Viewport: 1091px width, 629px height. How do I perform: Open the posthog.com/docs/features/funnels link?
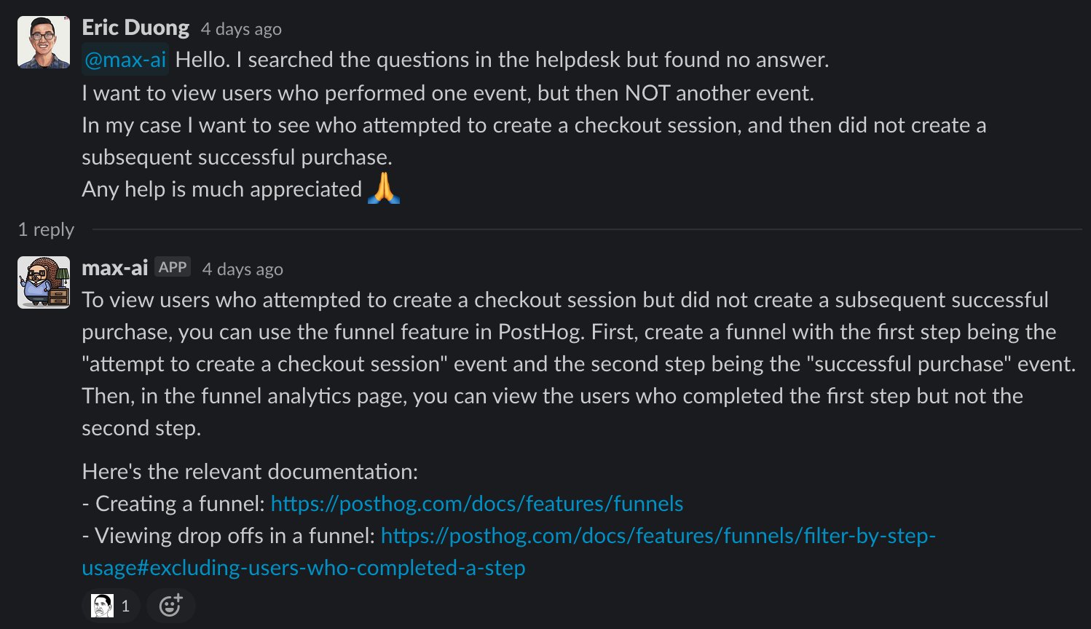coord(476,504)
